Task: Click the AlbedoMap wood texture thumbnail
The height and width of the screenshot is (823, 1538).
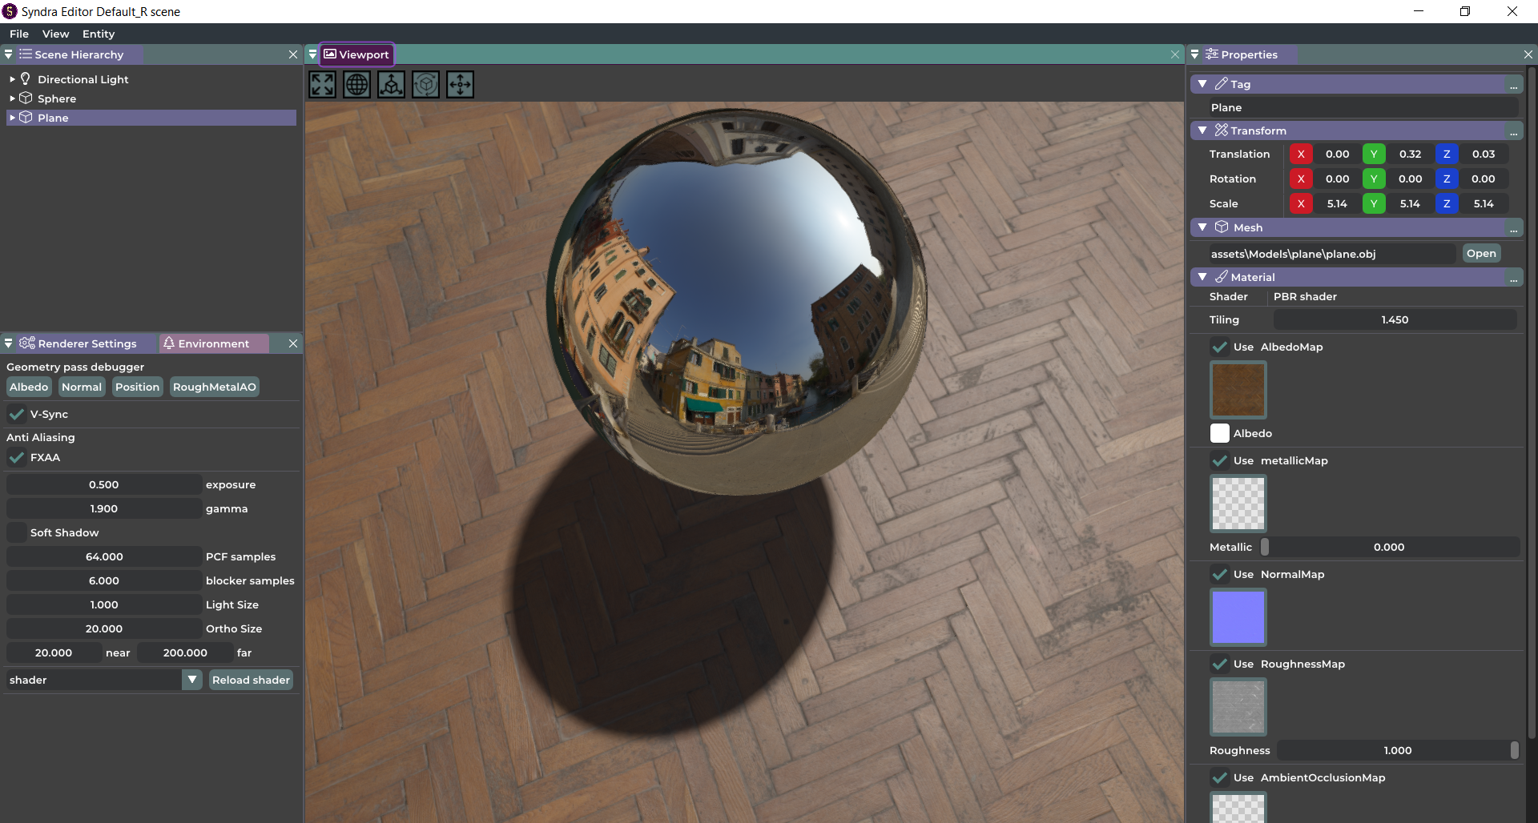Action: click(1238, 390)
